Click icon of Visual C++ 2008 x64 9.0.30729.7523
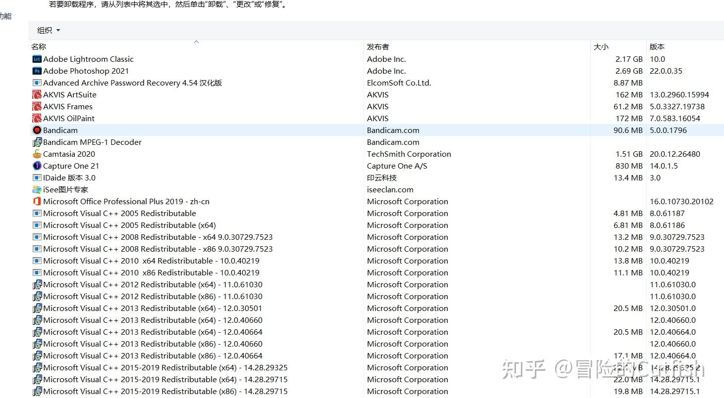The height and width of the screenshot is (398, 724). coord(37,237)
